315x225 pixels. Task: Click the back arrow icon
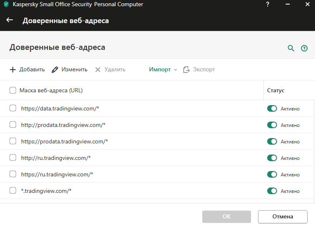(x=10, y=20)
